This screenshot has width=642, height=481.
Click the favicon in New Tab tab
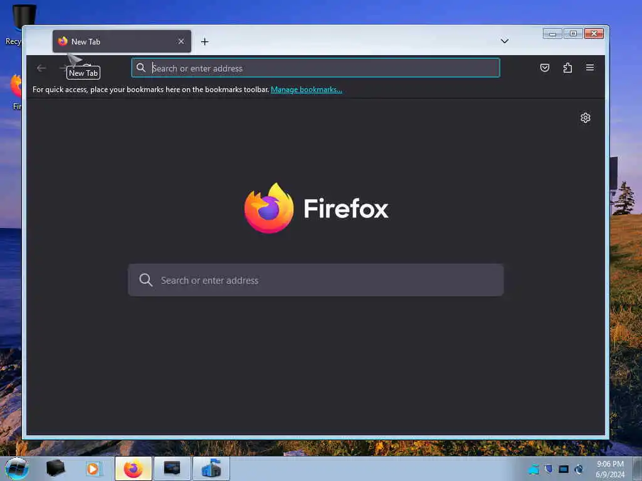click(x=63, y=41)
